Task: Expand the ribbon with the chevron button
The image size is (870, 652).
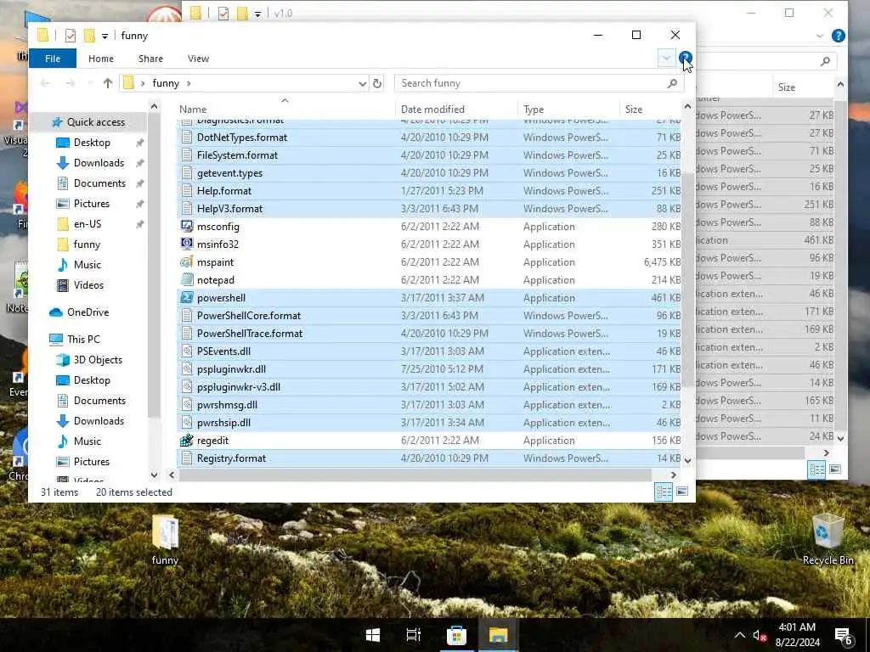Action: (x=666, y=58)
